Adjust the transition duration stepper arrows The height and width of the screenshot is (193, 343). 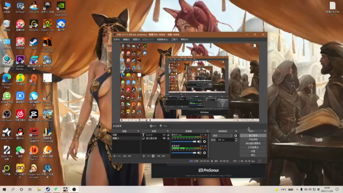pyautogui.click(x=236, y=140)
